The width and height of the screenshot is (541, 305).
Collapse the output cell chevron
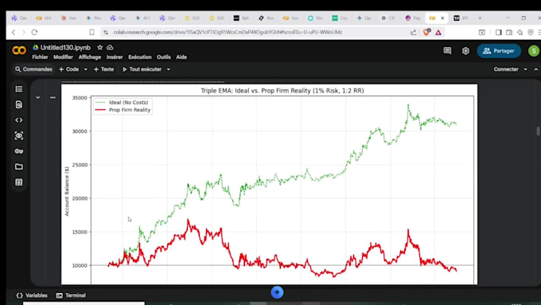[x=38, y=98]
